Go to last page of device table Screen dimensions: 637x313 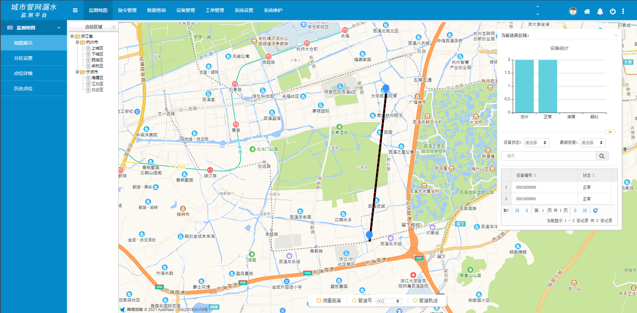585,210
